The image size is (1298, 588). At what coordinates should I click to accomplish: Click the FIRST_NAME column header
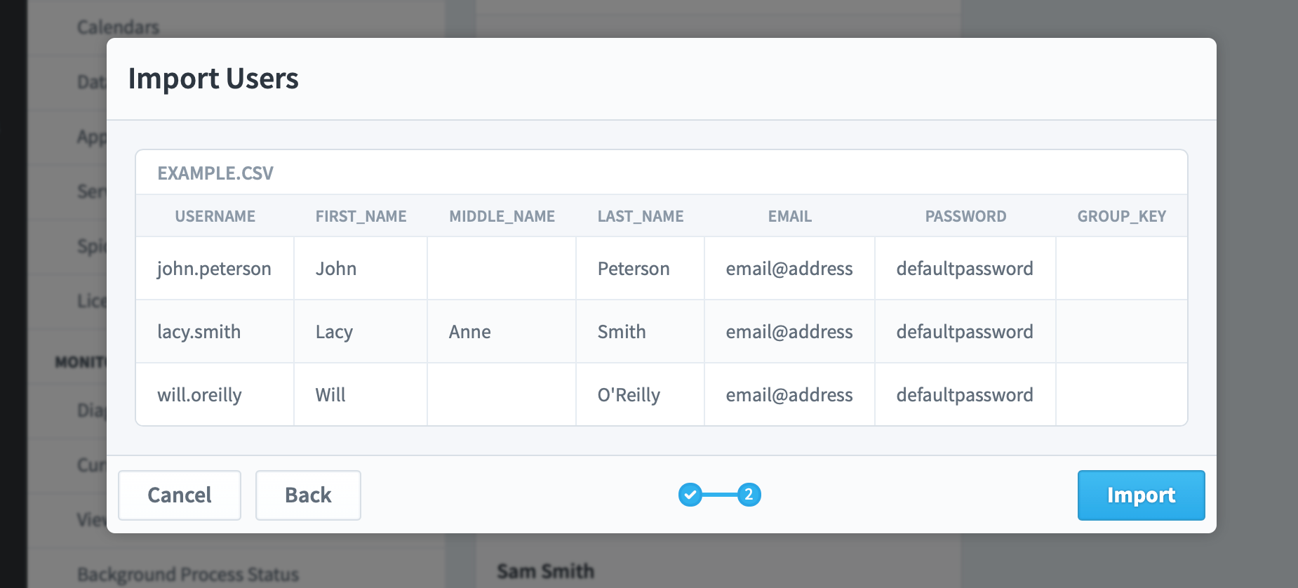[361, 216]
